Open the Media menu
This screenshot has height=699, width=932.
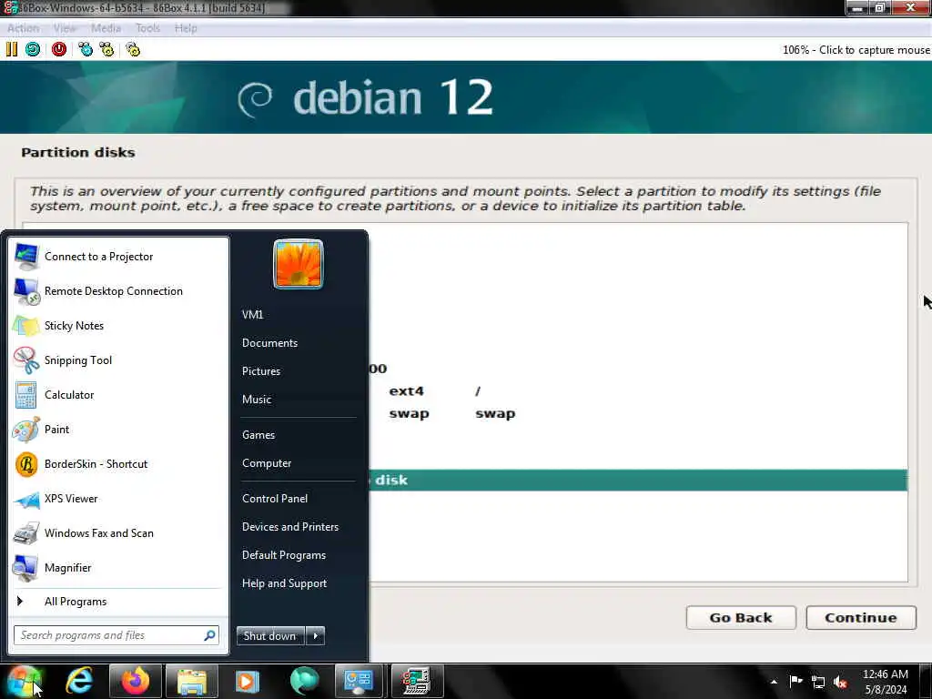click(106, 28)
